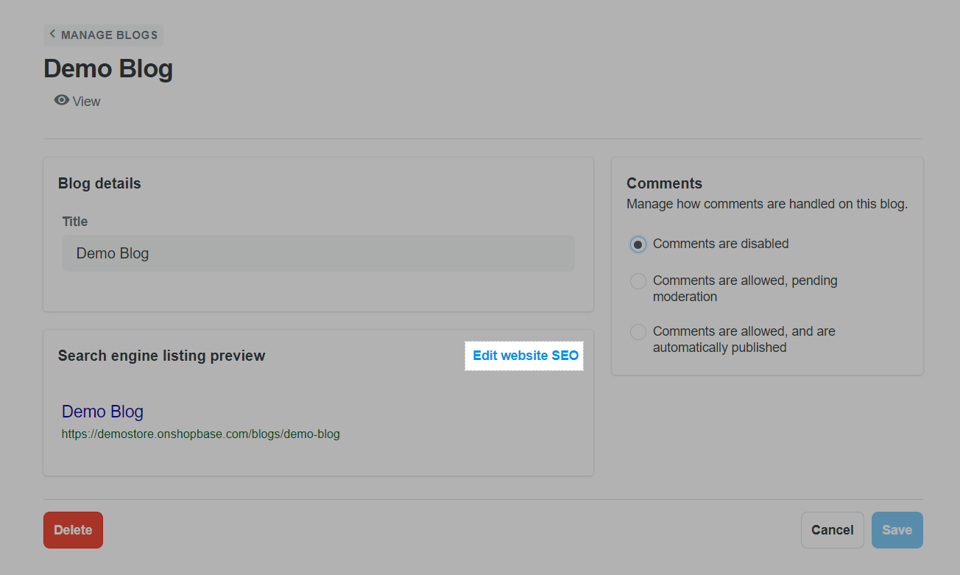The width and height of the screenshot is (960, 575).
Task: Delete this blog
Action: point(73,530)
